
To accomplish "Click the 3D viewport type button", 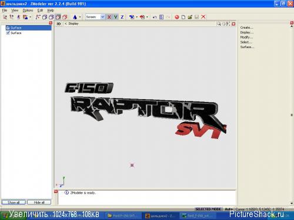I will (58, 23).
